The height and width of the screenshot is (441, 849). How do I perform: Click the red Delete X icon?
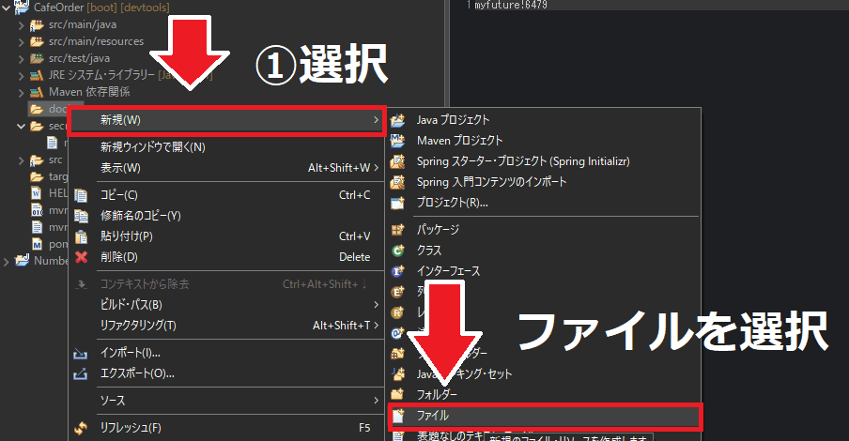pos(82,257)
